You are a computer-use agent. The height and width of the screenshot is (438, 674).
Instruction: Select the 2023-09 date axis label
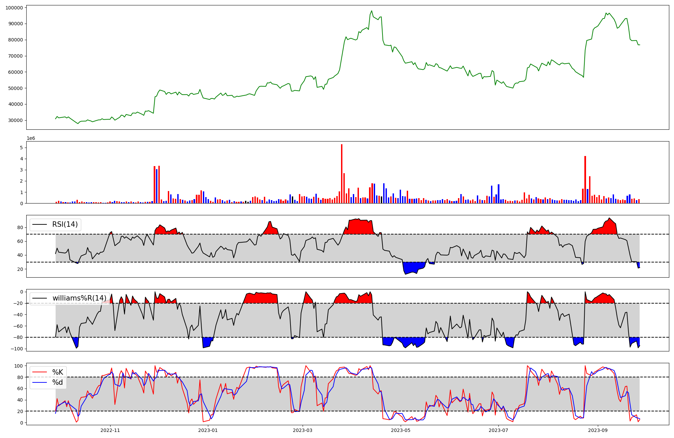pyautogui.click(x=598, y=430)
